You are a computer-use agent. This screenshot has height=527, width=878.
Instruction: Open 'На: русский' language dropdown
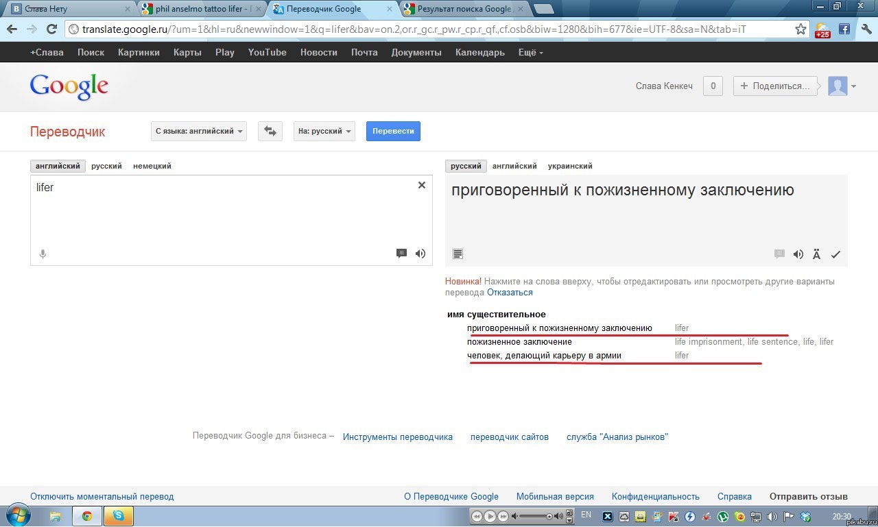click(324, 131)
